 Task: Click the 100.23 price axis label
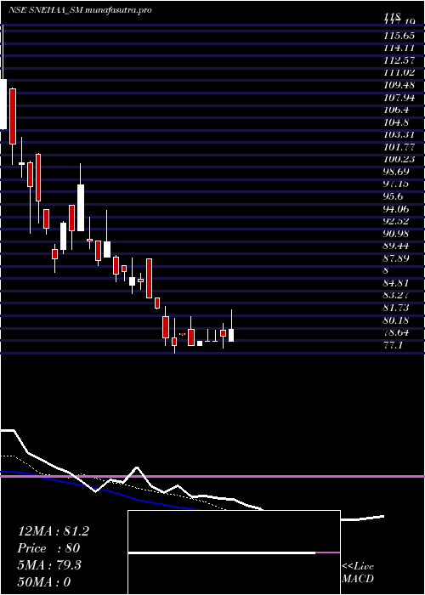399,159
